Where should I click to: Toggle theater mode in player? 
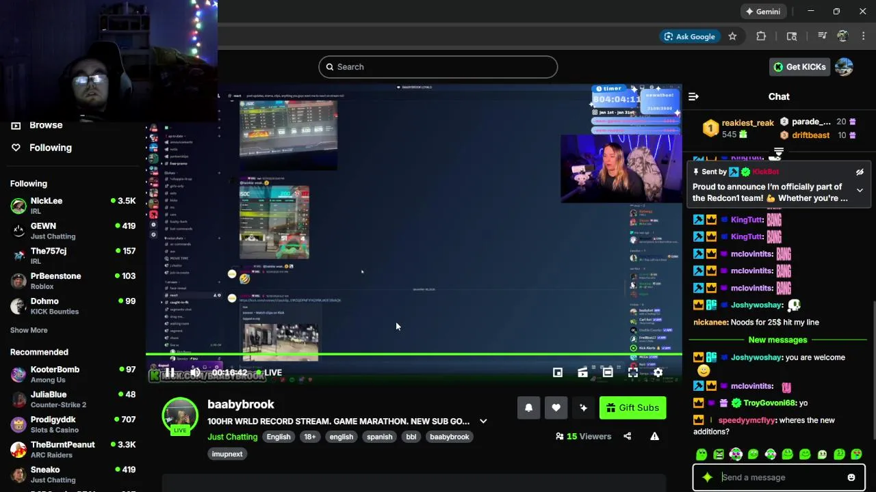coord(608,372)
